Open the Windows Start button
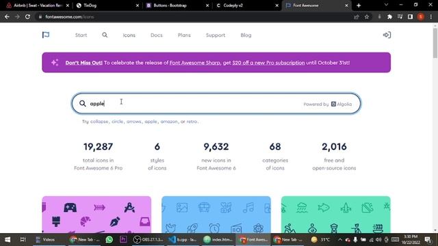 point(8,240)
